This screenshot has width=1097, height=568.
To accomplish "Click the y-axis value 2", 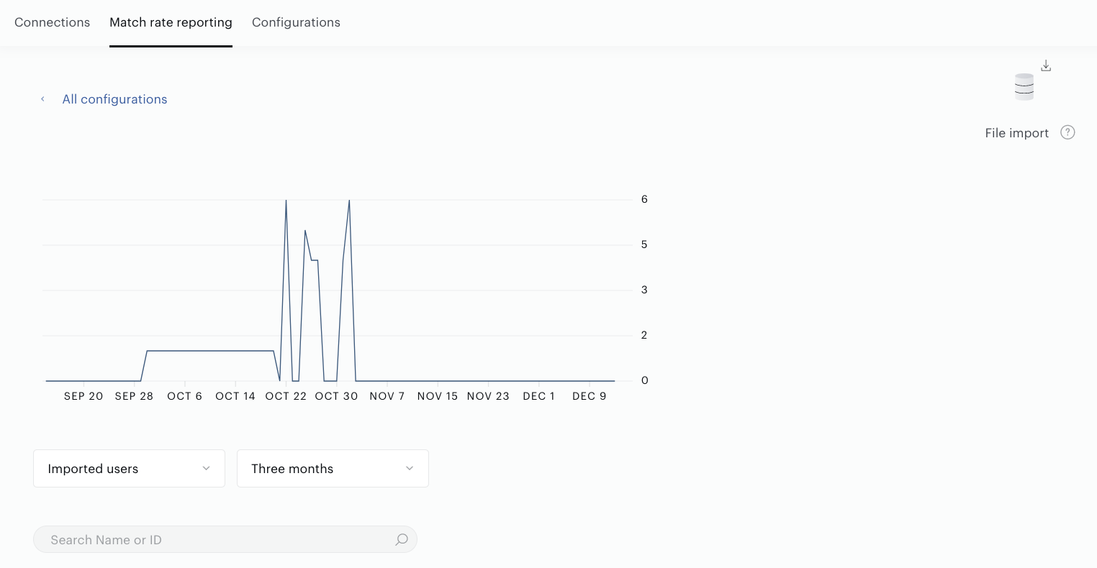I will (x=644, y=335).
